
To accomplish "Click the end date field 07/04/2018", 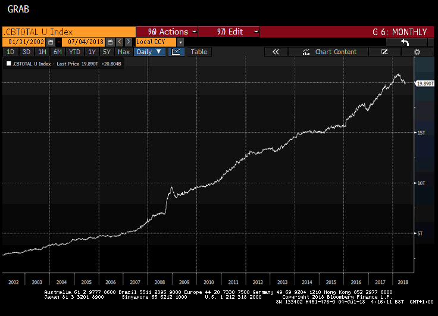I will coord(84,42).
